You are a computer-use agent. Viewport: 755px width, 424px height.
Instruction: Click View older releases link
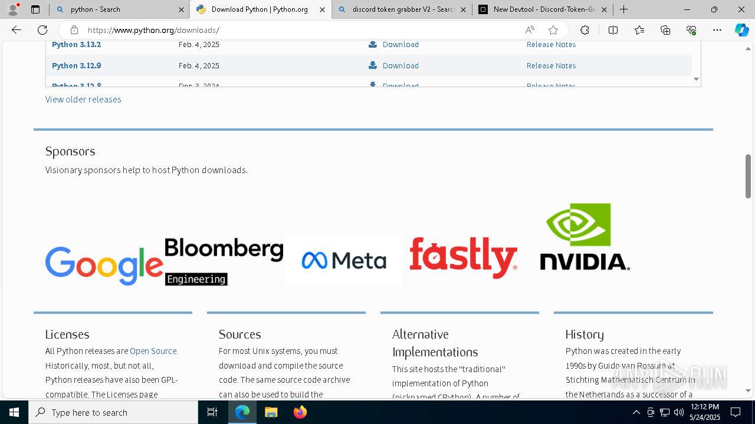click(x=83, y=100)
